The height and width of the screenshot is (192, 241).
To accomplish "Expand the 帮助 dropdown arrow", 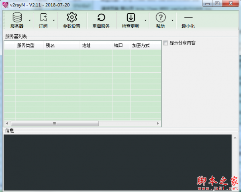I will point(172,20).
